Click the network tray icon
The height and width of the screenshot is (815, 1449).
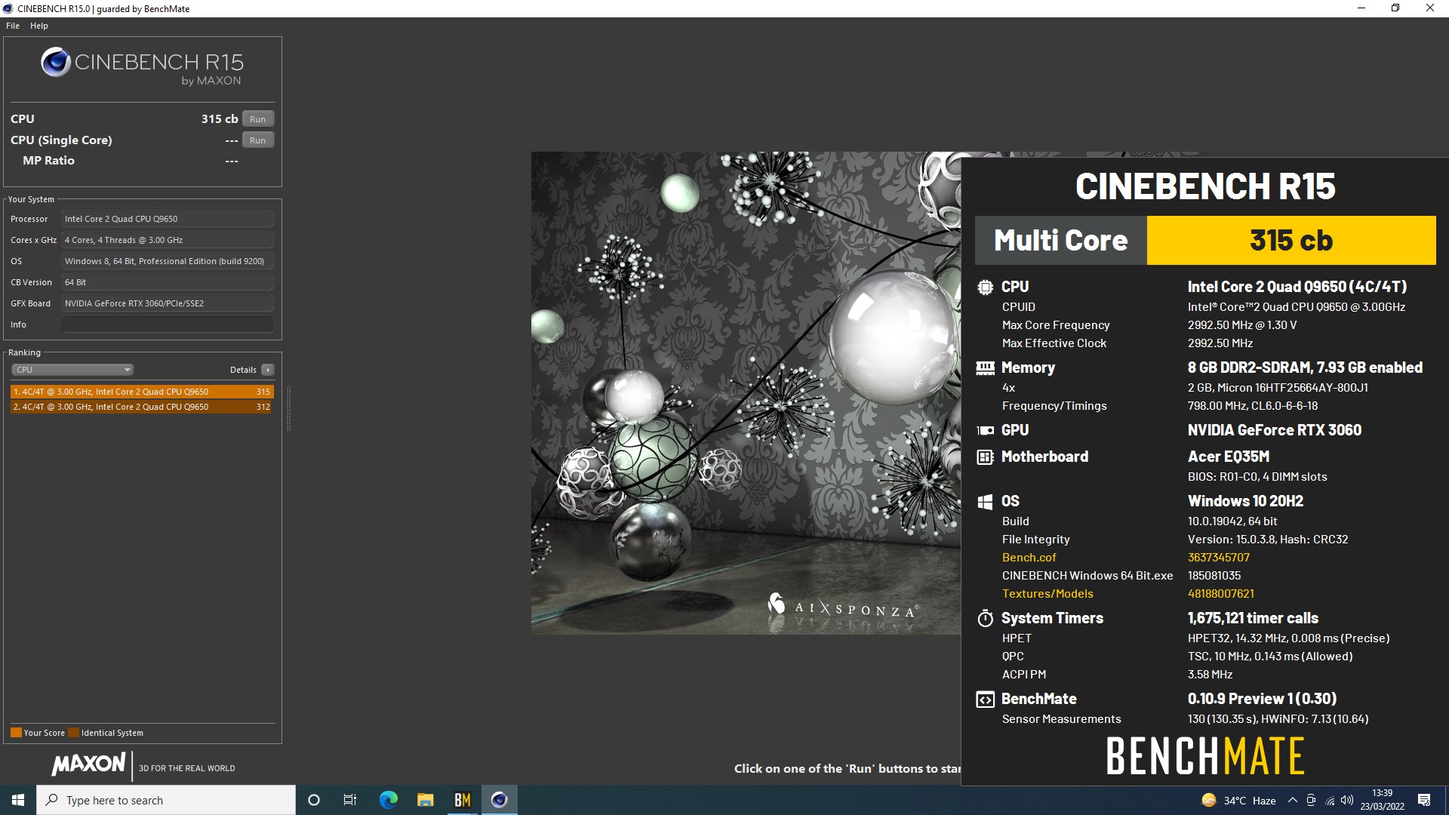1330,801
